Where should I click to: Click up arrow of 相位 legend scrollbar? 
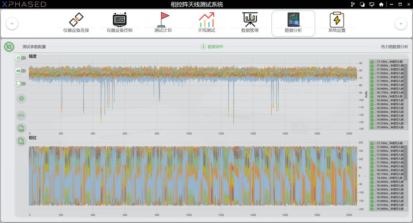pos(406,143)
